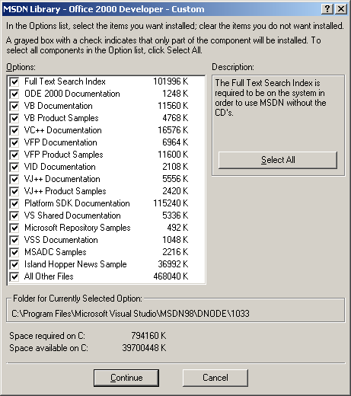This screenshot has height=396, width=351.
Task: Toggle ODE 2000 Documentation checkbox
Action: (x=14, y=94)
